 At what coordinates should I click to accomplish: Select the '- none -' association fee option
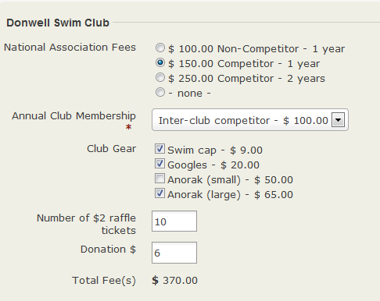point(160,92)
